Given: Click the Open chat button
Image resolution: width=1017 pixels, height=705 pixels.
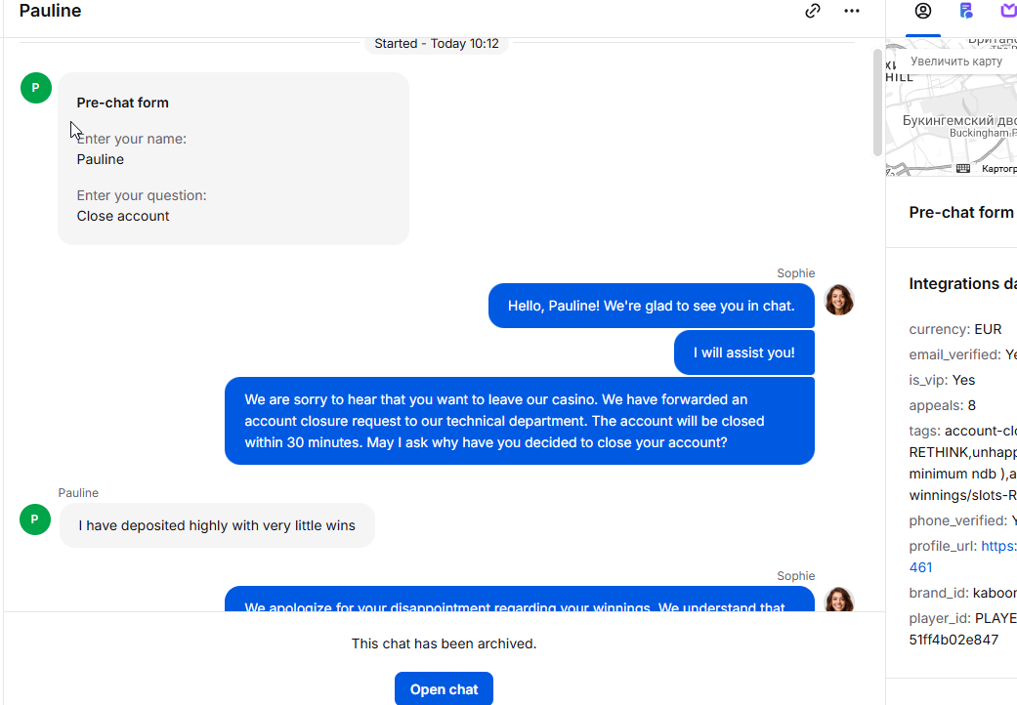Looking at the screenshot, I should (x=444, y=688).
